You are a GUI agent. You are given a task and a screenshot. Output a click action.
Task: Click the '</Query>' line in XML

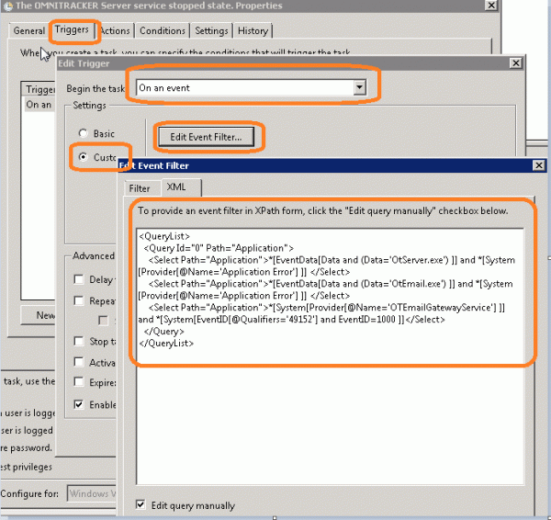point(163,331)
